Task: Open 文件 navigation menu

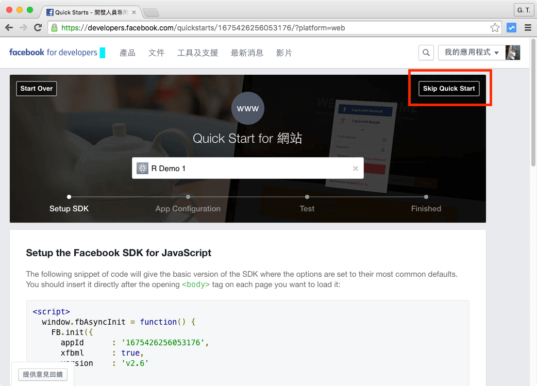Action: (156, 53)
